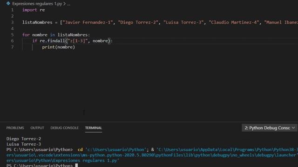The image size is (298, 167).
Task: Click the 'import' keyword on line 1
Action: [29, 10]
